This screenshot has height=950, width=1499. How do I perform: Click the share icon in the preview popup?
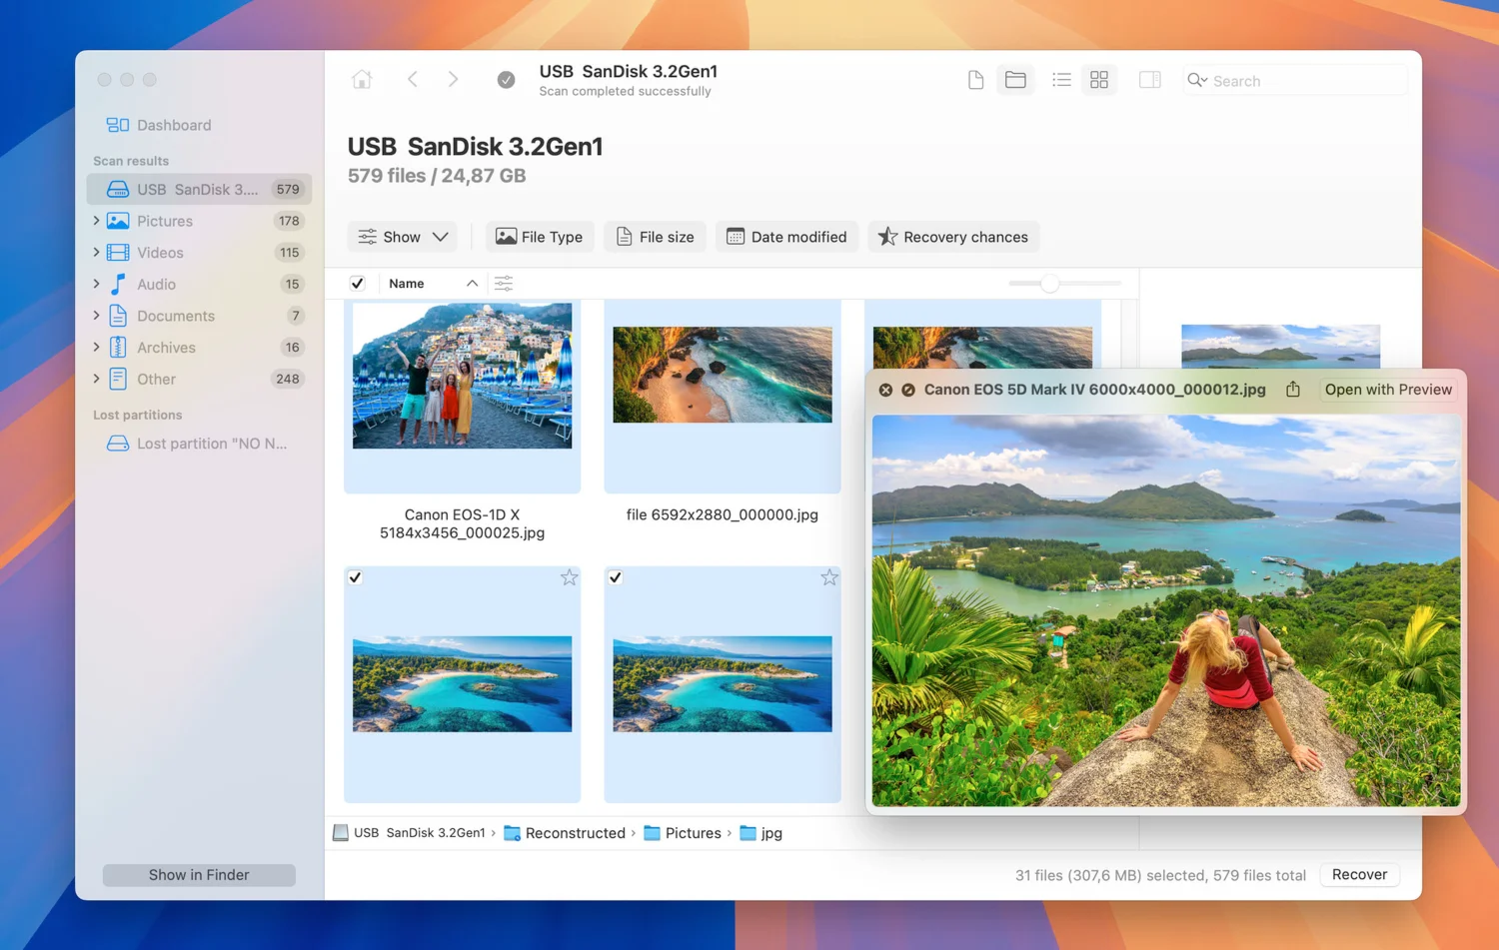(1293, 390)
